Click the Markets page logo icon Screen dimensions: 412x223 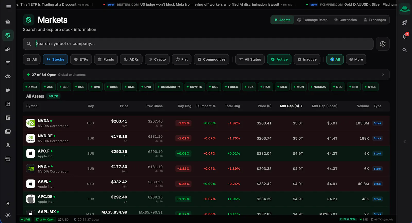tap(29, 20)
